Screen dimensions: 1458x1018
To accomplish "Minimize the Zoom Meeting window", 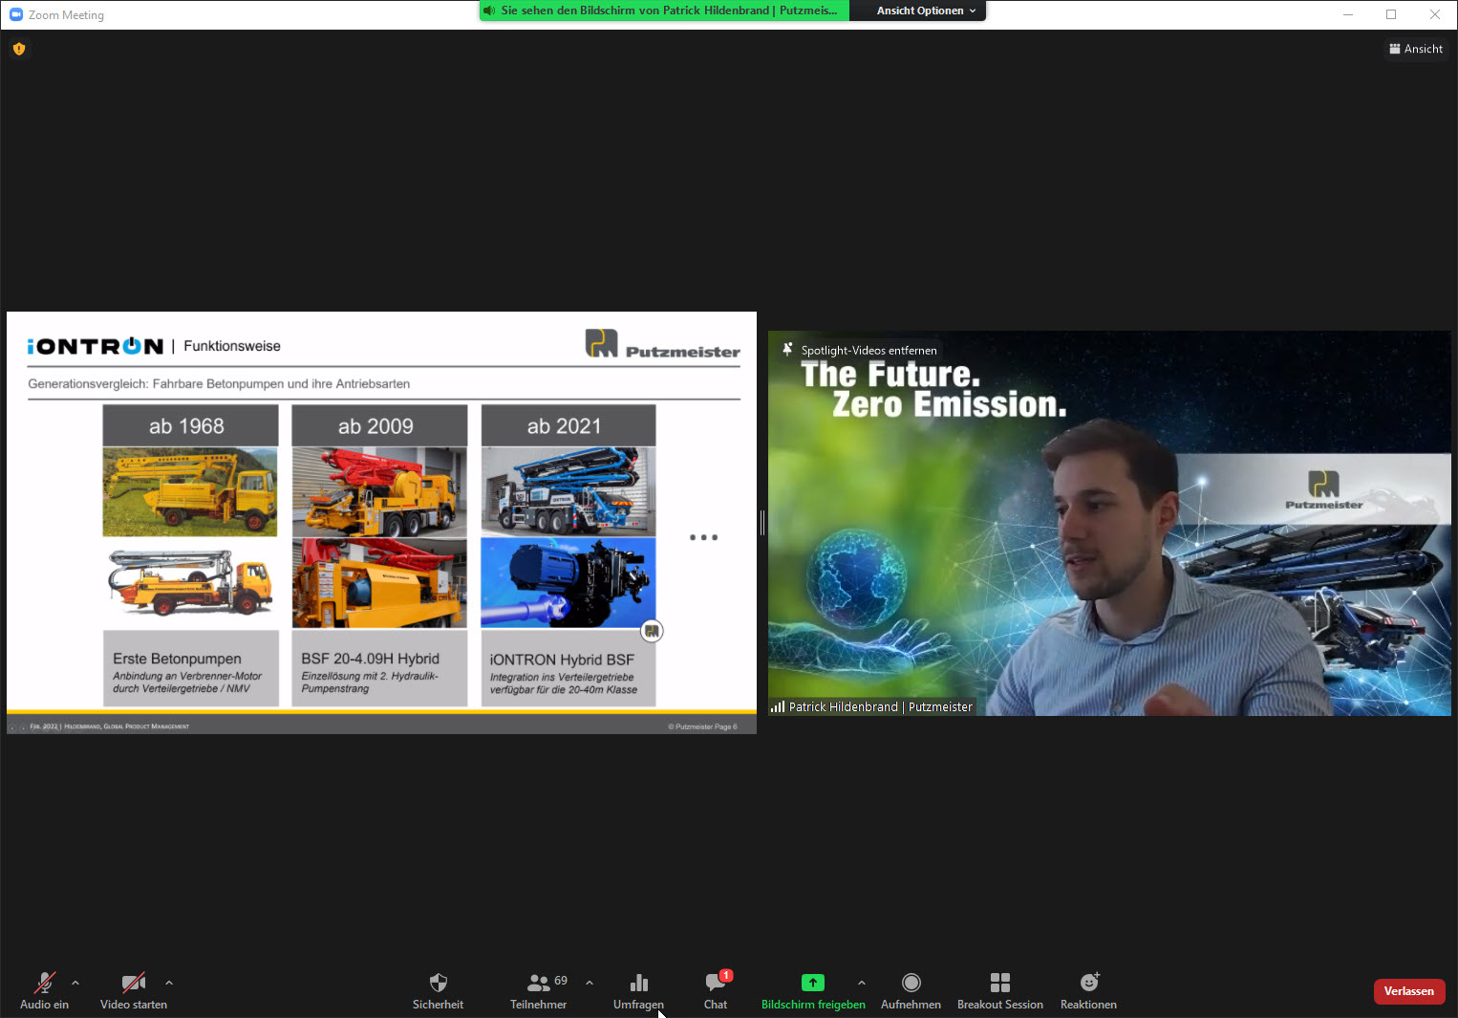I will [x=1348, y=14].
